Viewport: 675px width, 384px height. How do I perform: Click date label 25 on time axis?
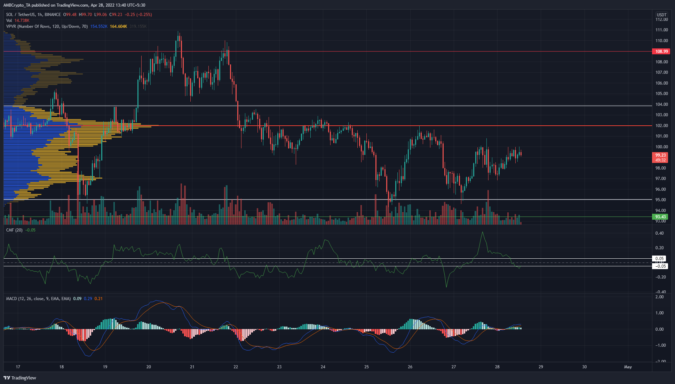366,367
